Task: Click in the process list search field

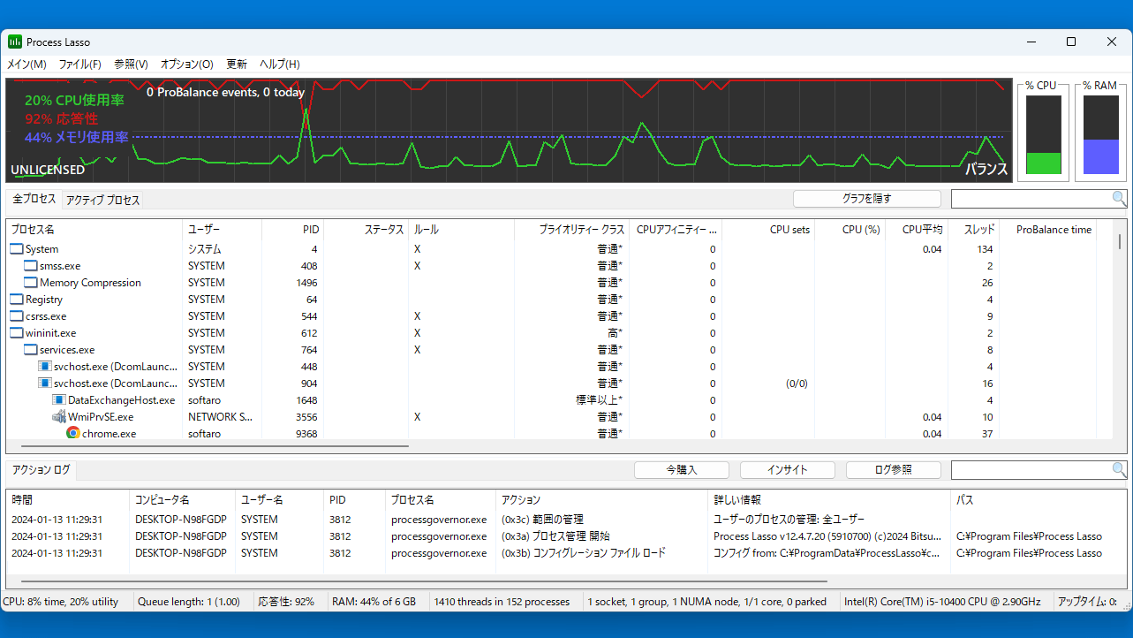Action: pos(1031,199)
